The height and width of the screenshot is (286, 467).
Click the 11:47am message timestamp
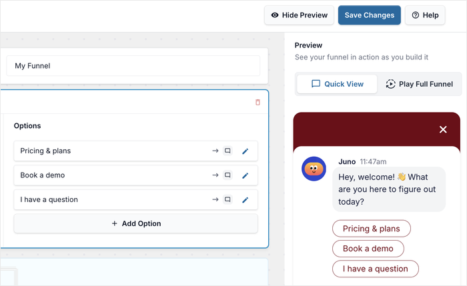(x=373, y=161)
